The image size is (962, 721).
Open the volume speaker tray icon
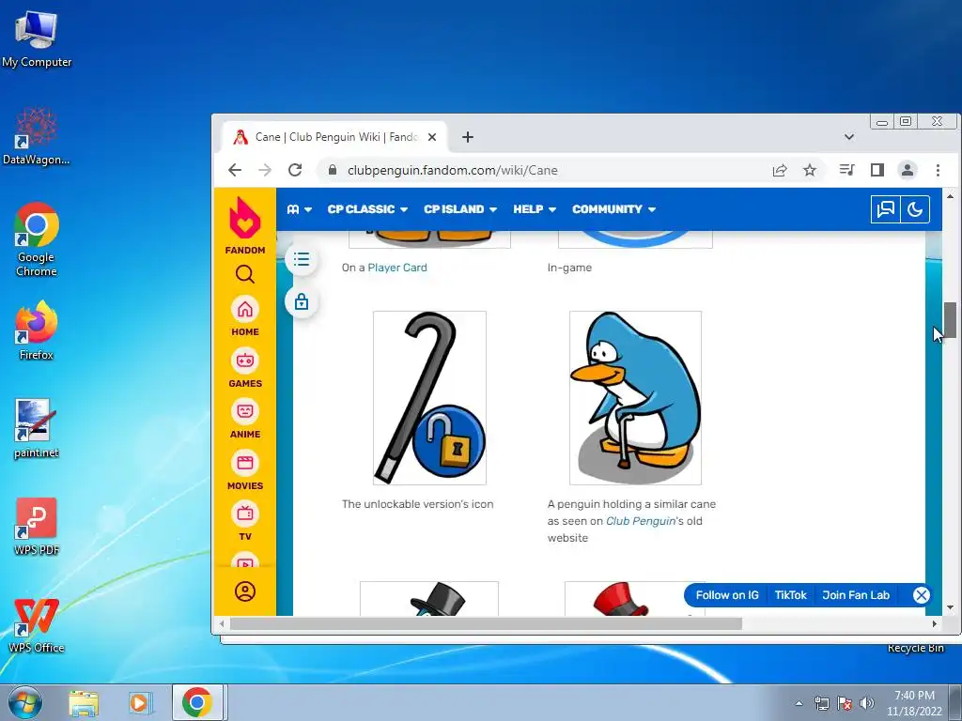[866, 703]
